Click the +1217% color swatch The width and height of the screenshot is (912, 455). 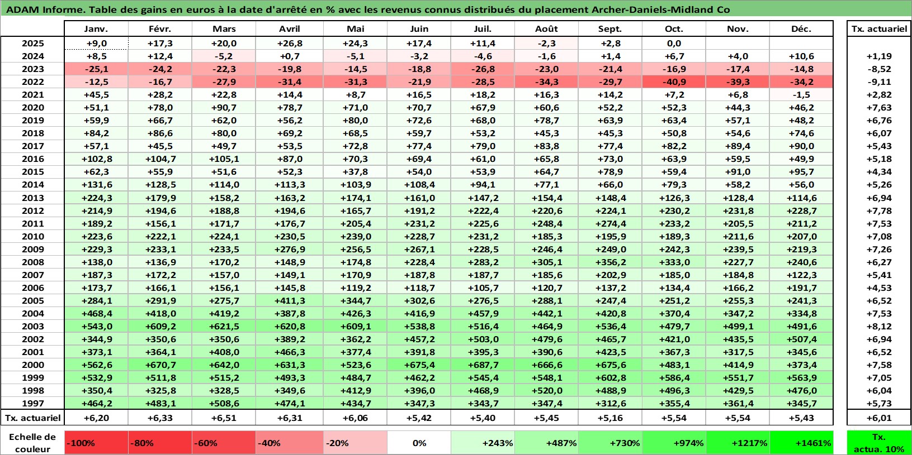[738, 443]
